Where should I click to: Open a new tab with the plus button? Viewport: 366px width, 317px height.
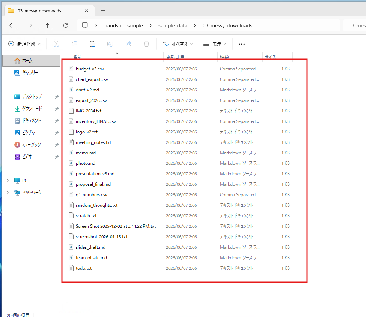pyautogui.click(x=103, y=11)
